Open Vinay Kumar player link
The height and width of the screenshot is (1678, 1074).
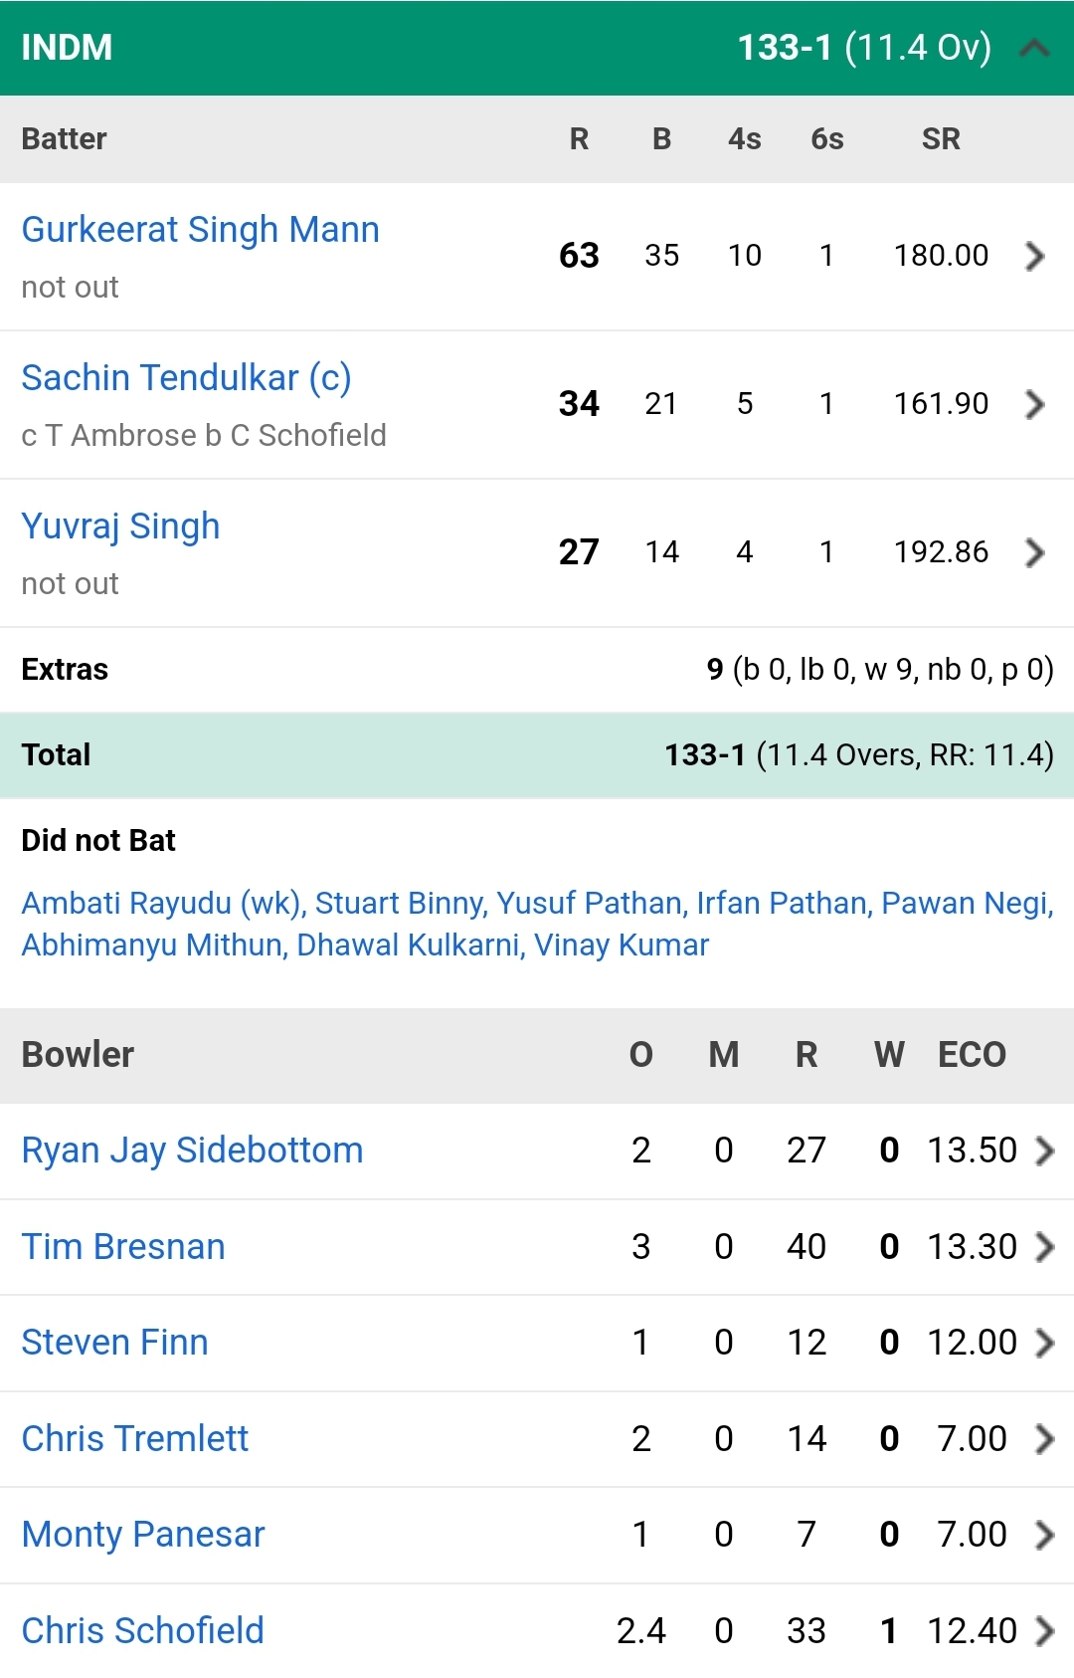(x=622, y=944)
